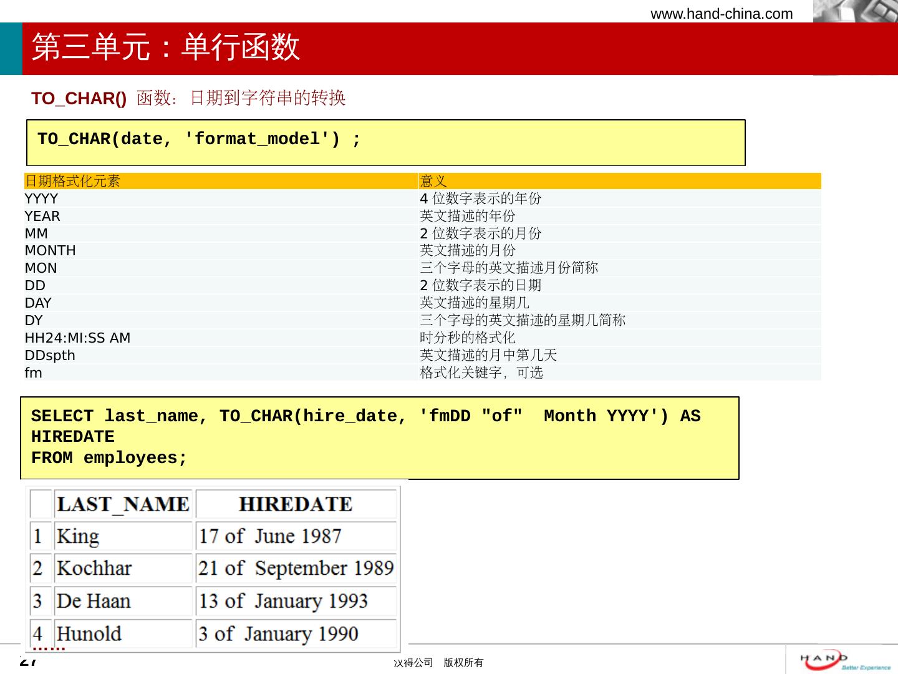Click the SELECT last_name query code box

pyautogui.click(x=379, y=437)
